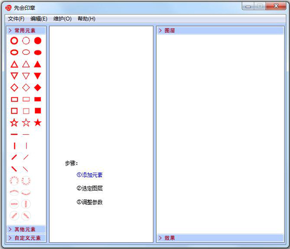Image resolution: width=290 pixels, height=249 pixels.
Task: Select the horizontal text element
Action: [x=14, y=204]
